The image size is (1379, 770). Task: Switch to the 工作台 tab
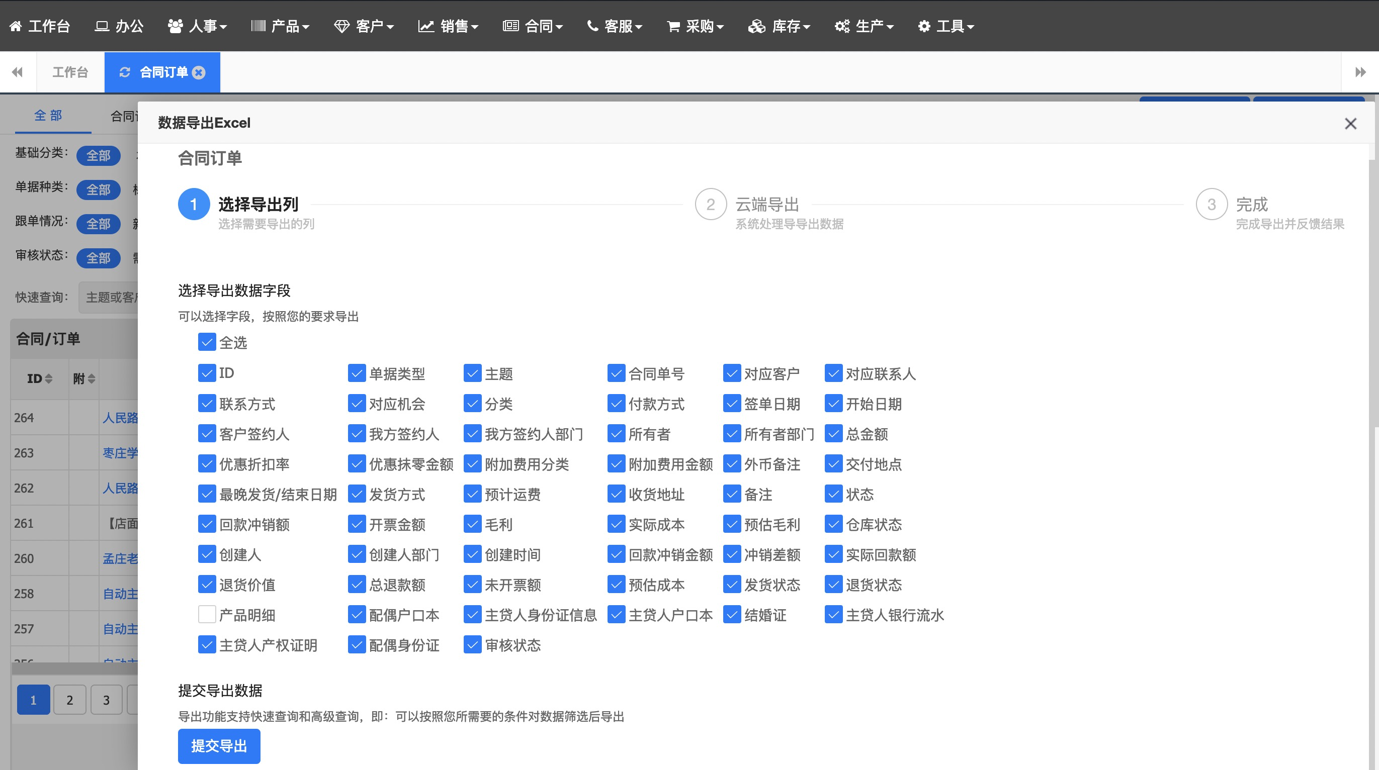[x=70, y=72]
